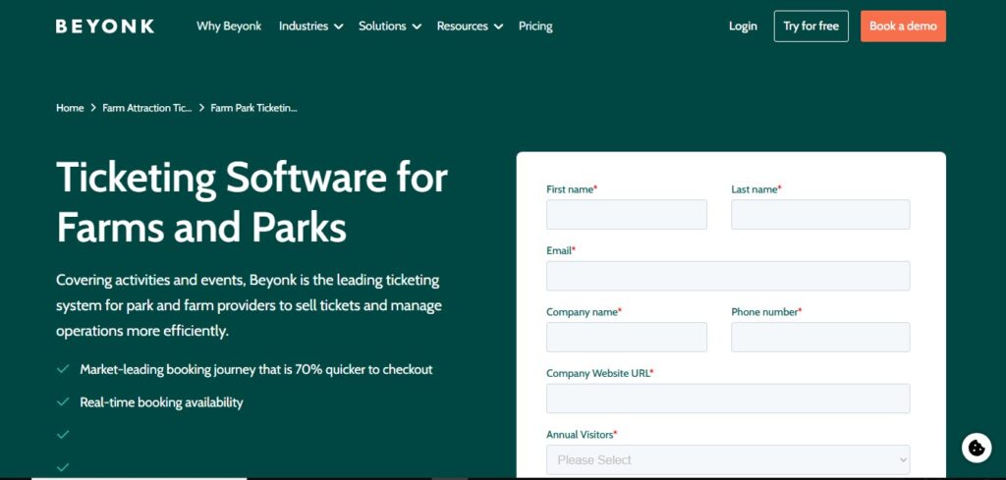The image size is (1006, 480).
Task: Open the Why Beyonk menu item
Action: tap(228, 27)
